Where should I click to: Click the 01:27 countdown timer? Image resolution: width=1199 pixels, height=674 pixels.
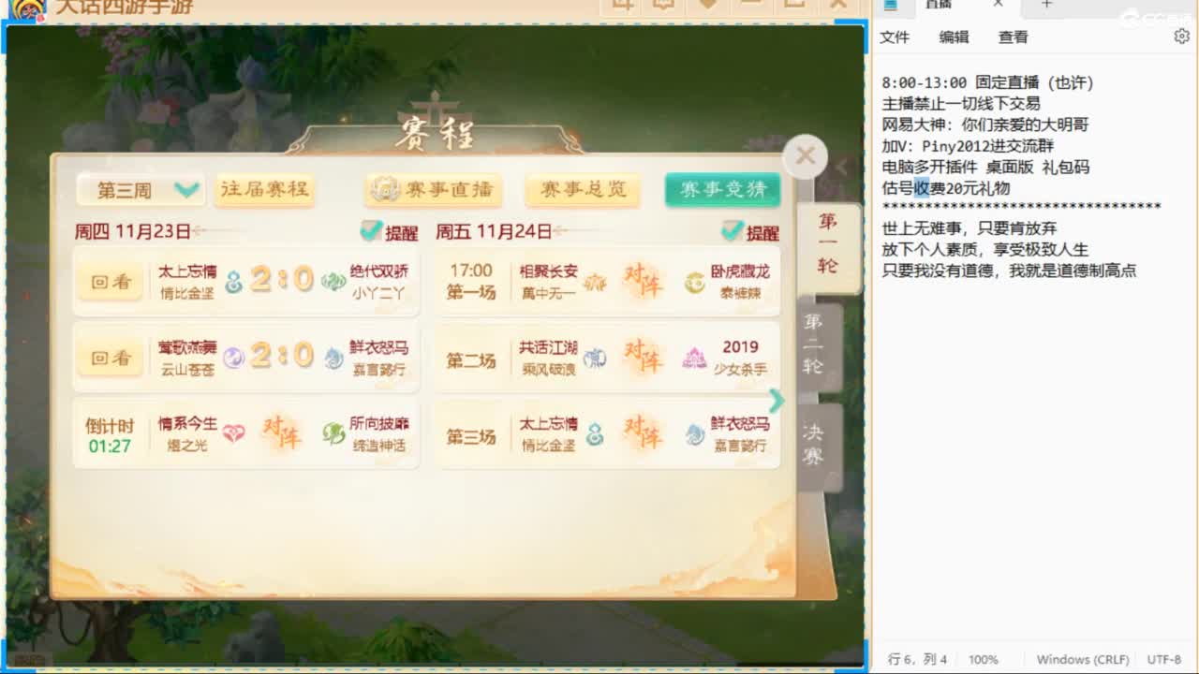[110, 447]
